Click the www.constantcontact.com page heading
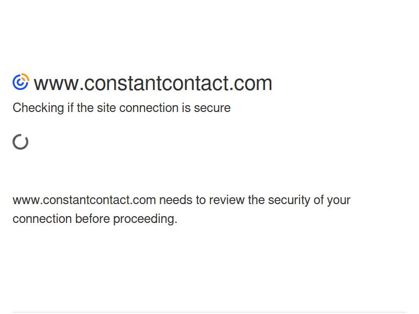This screenshot has width=419, height=314. (x=153, y=83)
